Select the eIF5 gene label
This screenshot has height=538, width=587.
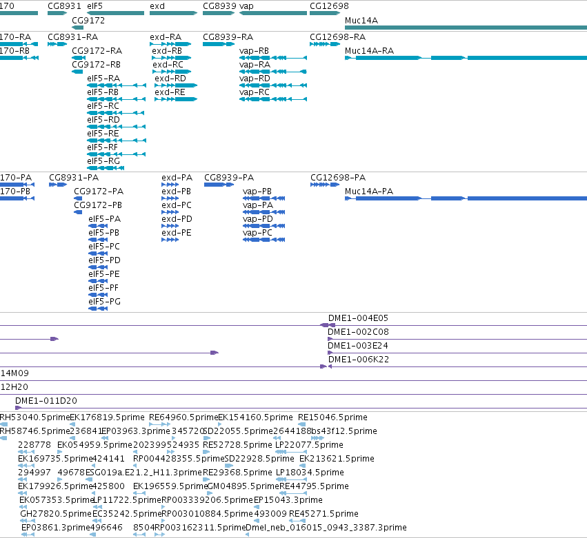tap(94, 6)
